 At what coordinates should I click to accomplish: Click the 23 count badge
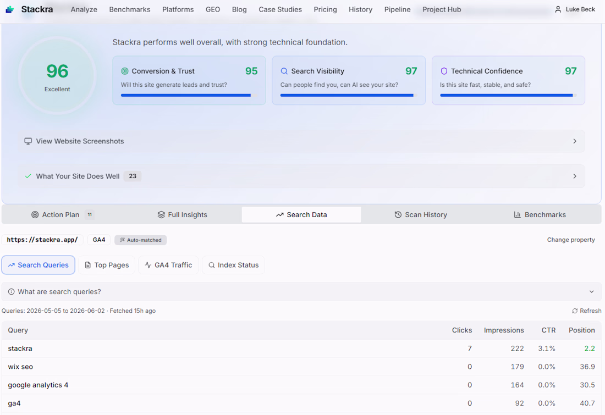click(133, 176)
